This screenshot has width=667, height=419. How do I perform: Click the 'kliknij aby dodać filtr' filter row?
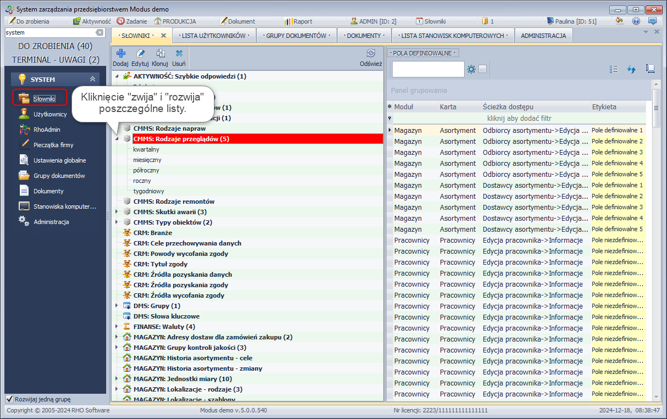point(519,118)
